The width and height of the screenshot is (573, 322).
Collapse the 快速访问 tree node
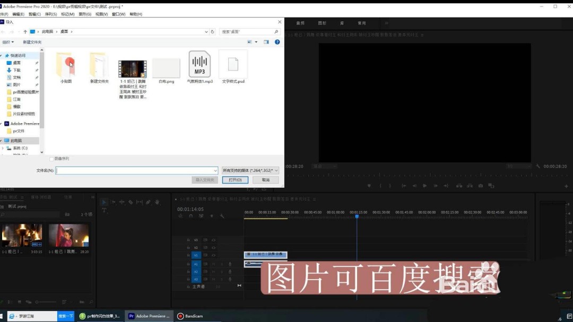(x=2, y=56)
